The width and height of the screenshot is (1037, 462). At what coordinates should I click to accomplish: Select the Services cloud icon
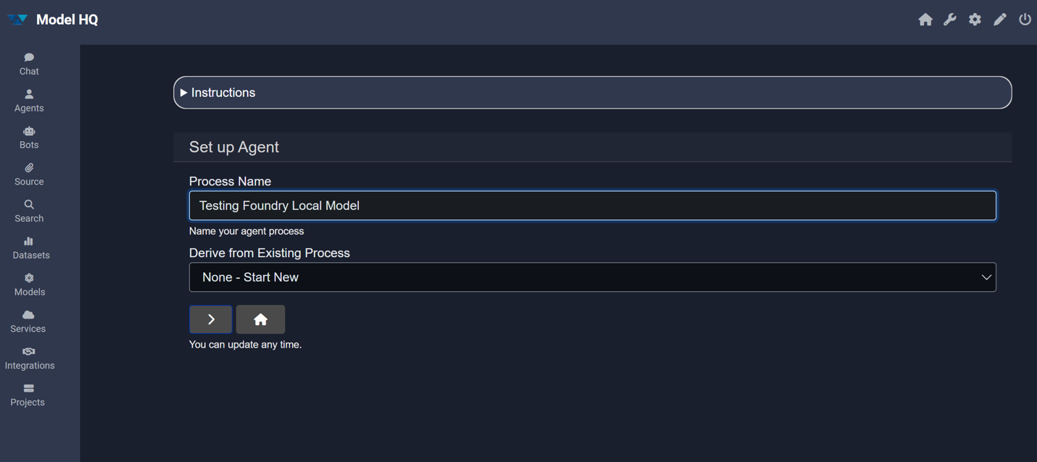coord(27,321)
